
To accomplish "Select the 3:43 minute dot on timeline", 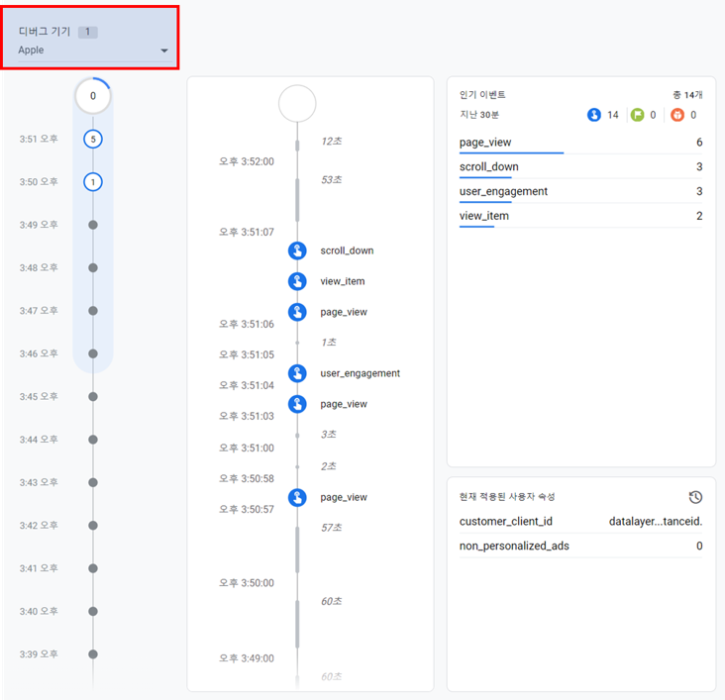I will 93,482.
